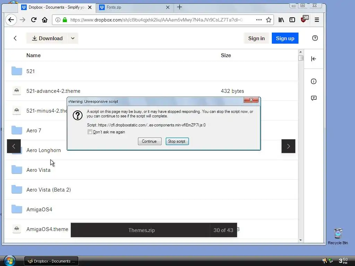
Task: Open the page actions three-dot menu
Action: pos(259,20)
